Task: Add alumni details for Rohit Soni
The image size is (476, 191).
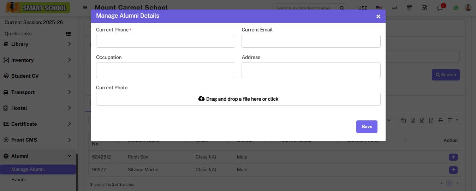Action: pos(453,157)
